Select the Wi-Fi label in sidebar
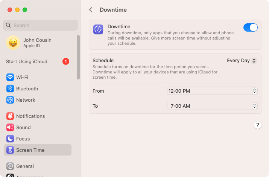 tap(22, 78)
